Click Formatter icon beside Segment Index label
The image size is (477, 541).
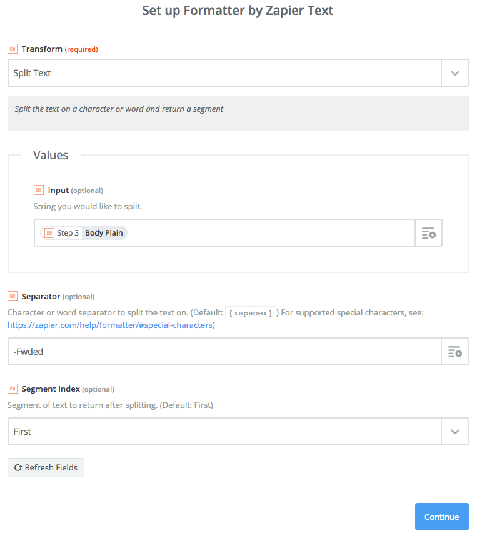(13, 389)
